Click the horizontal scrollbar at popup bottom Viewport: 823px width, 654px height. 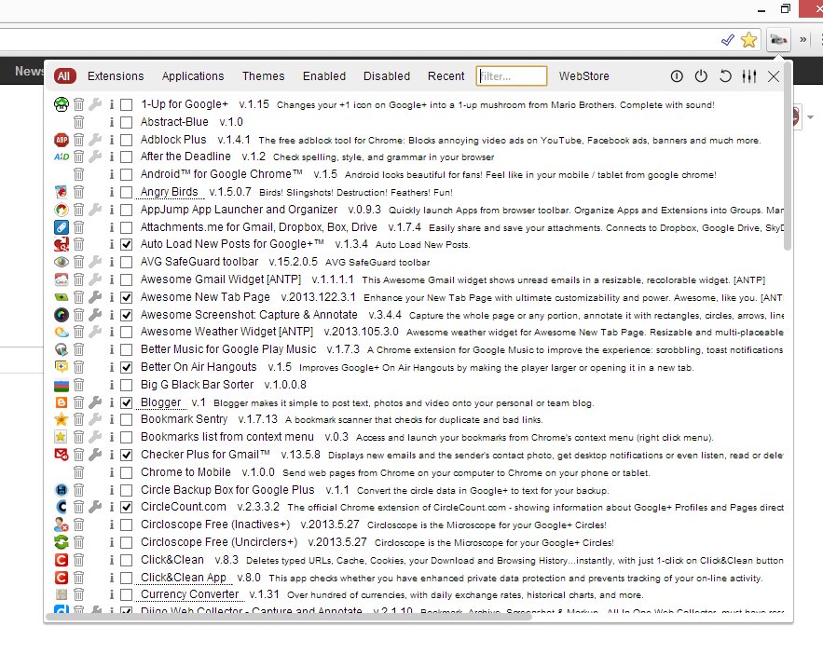tap(290, 618)
